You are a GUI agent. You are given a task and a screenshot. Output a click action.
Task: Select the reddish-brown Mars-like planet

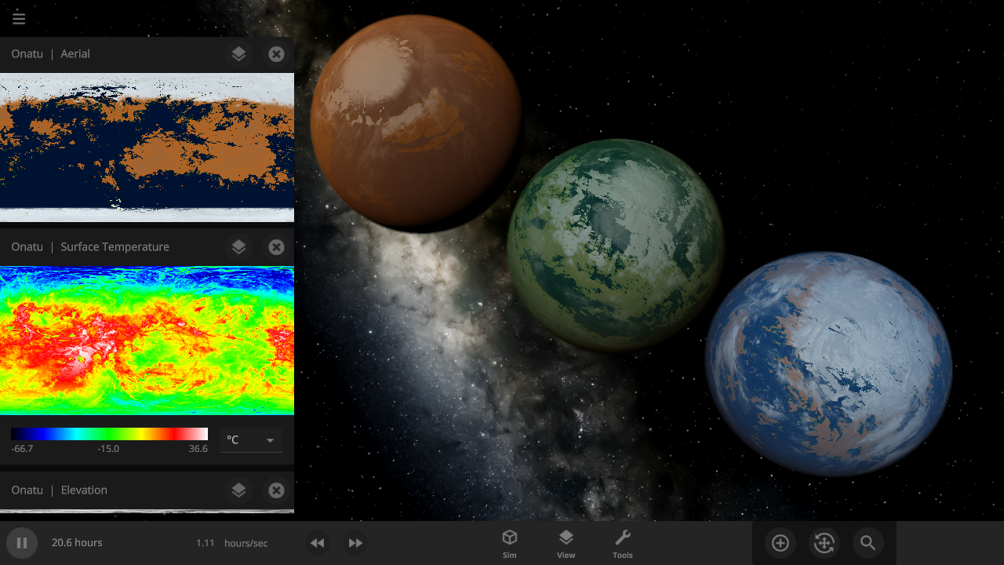coord(417,123)
